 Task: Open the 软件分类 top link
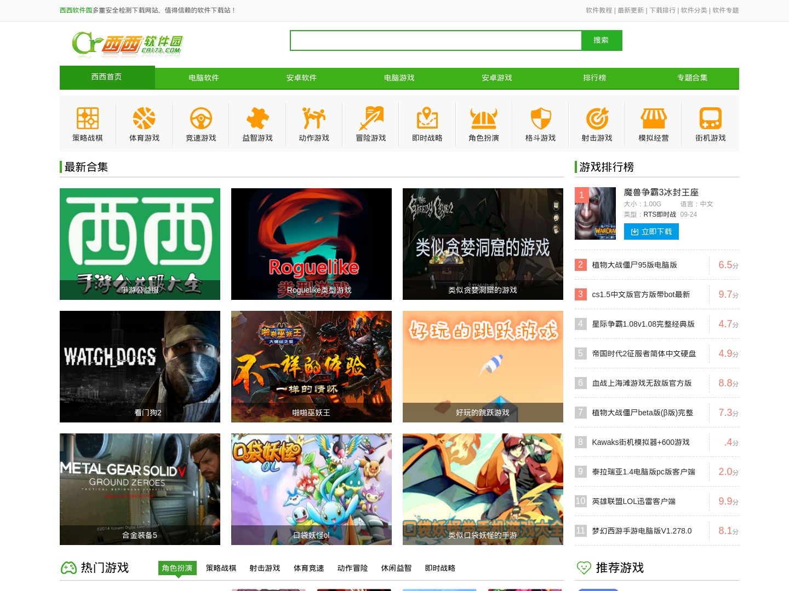(x=694, y=10)
